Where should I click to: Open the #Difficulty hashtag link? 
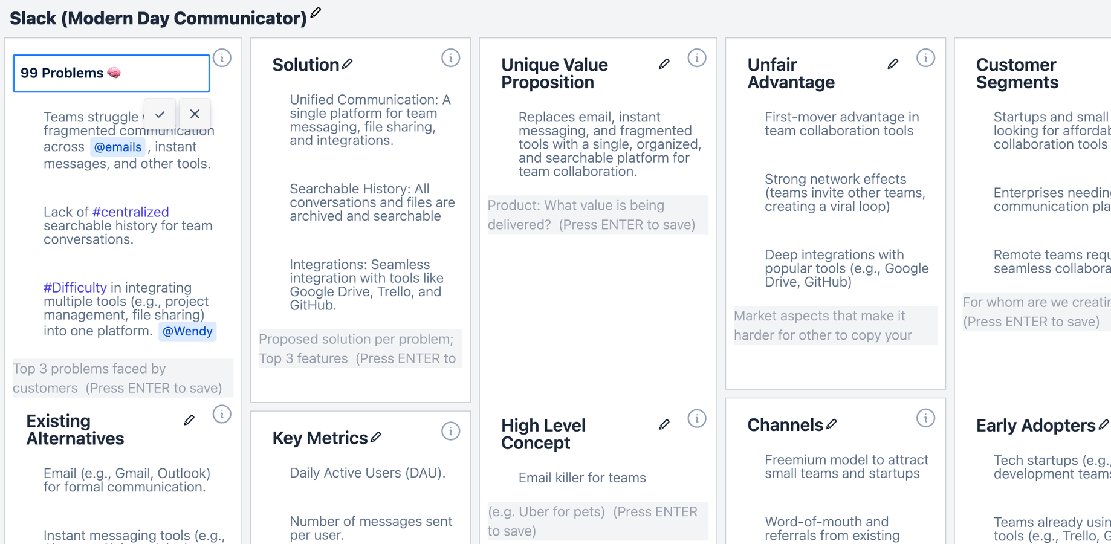pyautogui.click(x=75, y=288)
